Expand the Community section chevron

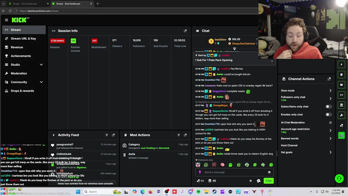(41, 82)
